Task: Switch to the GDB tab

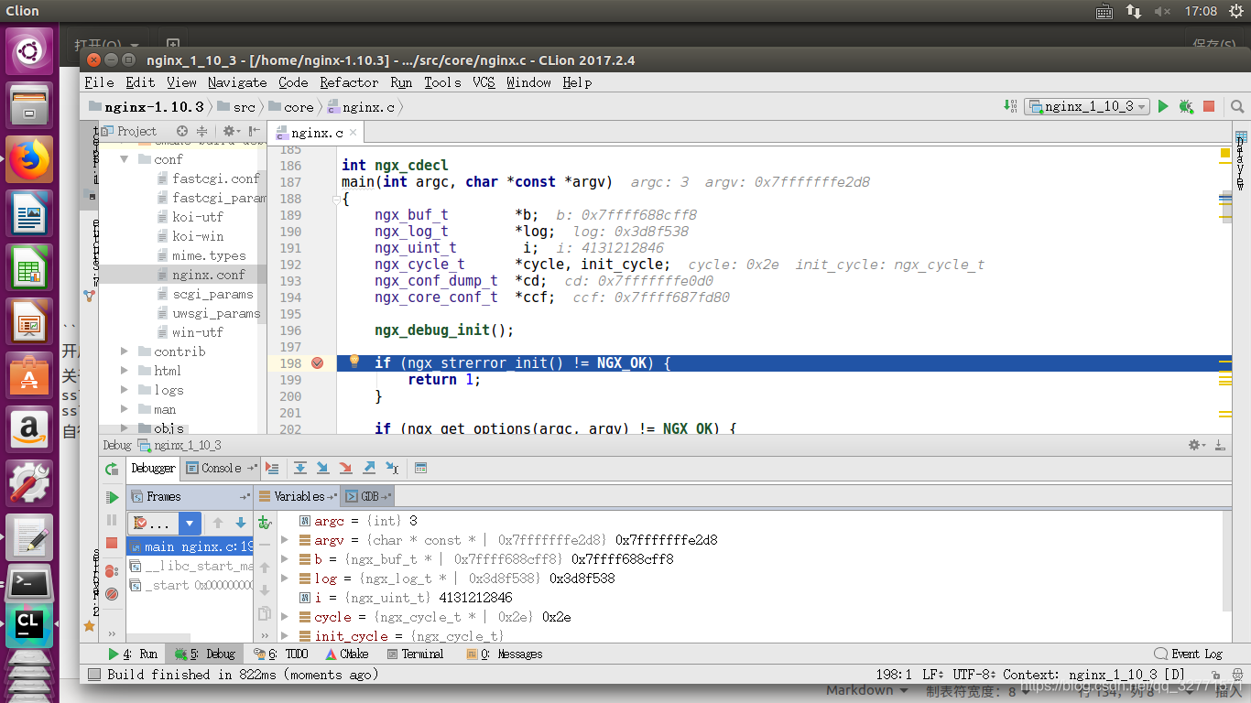Action: point(369,496)
